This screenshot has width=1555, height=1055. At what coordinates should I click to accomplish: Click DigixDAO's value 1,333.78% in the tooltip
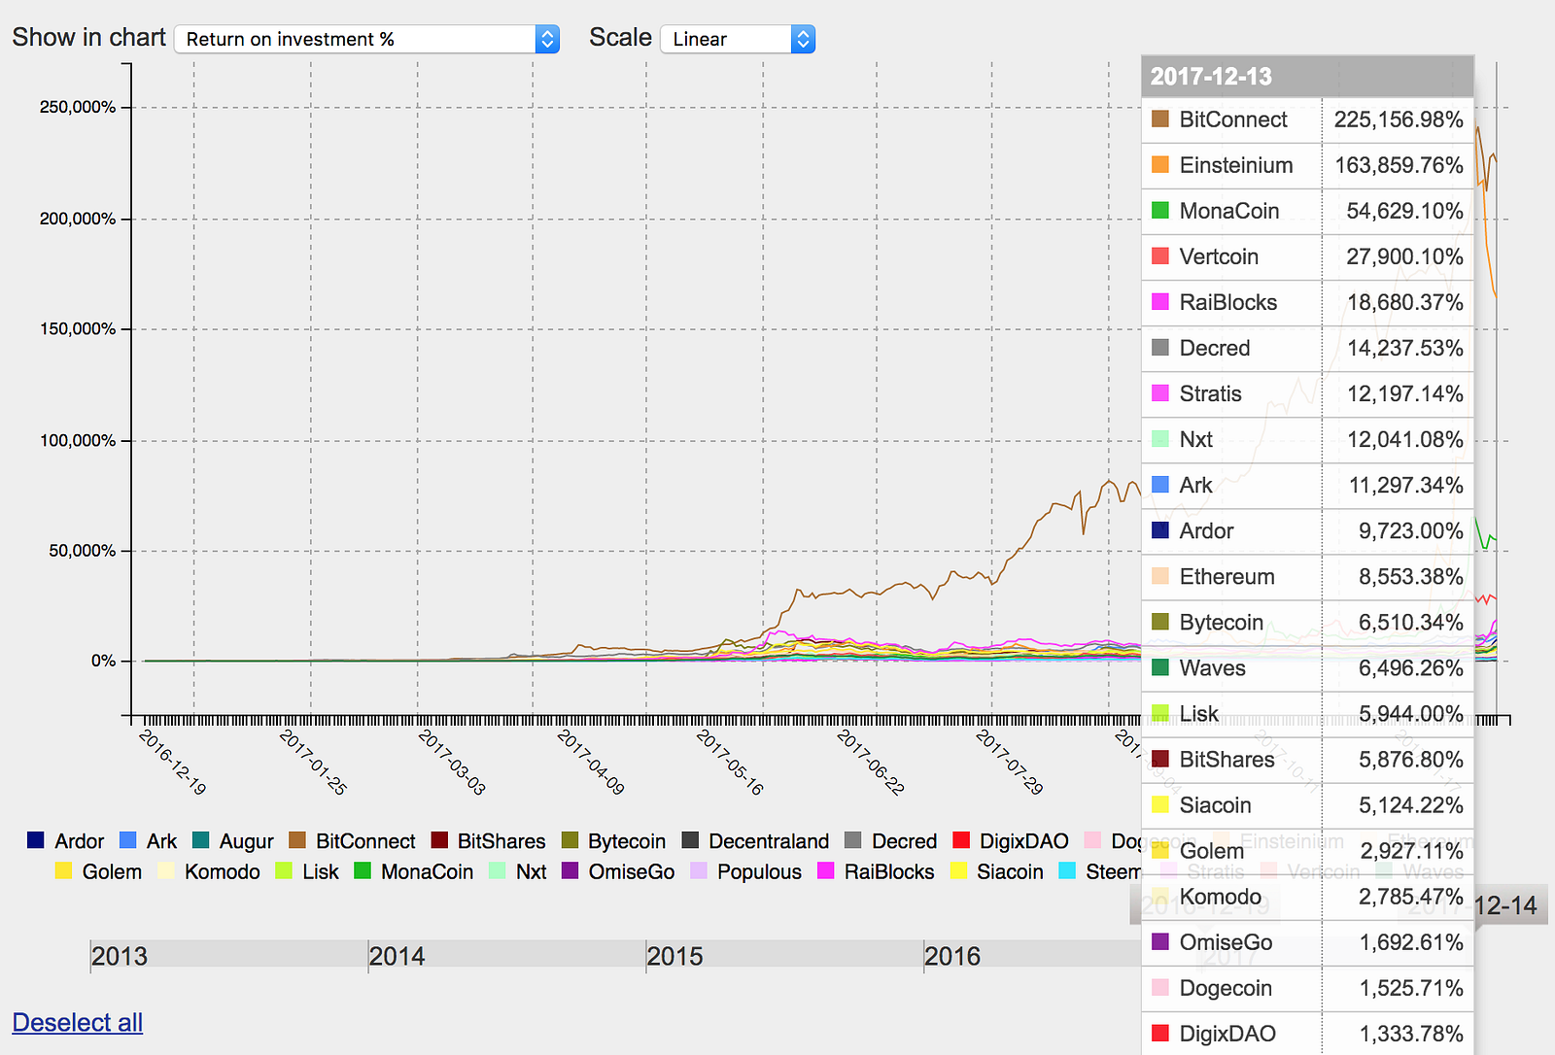[1411, 1033]
